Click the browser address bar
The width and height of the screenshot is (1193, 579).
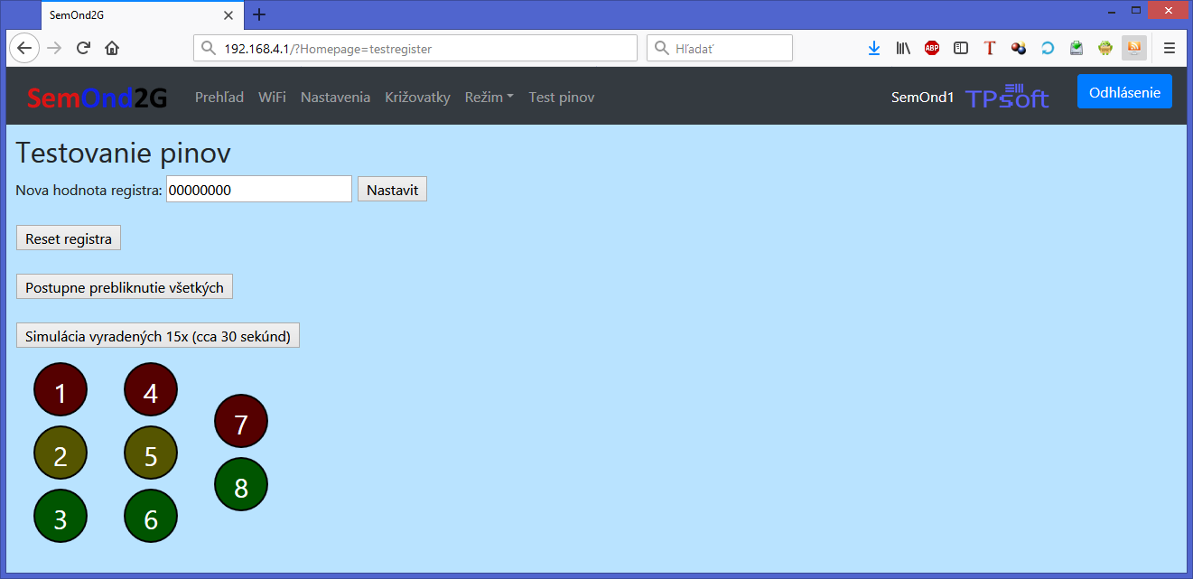click(415, 48)
